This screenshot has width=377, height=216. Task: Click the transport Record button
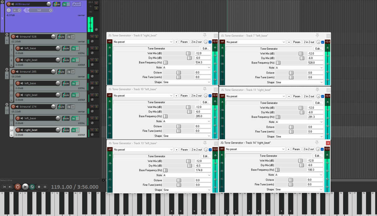pos(18,187)
